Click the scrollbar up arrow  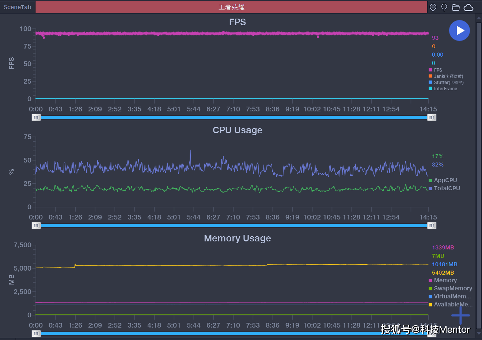[x=479, y=18]
